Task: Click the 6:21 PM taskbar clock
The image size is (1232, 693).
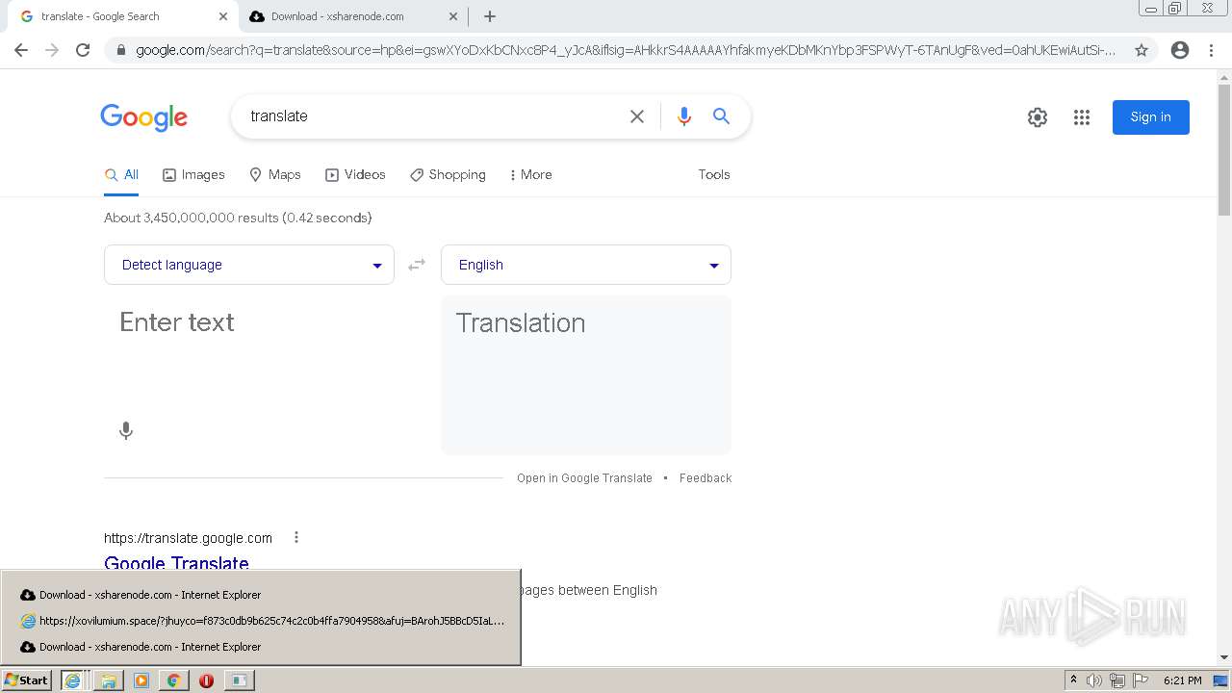Action: coord(1182,680)
